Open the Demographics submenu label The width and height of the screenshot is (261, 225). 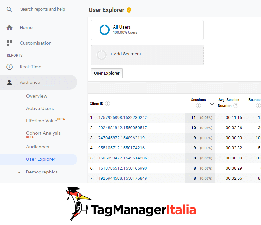coord(42,172)
